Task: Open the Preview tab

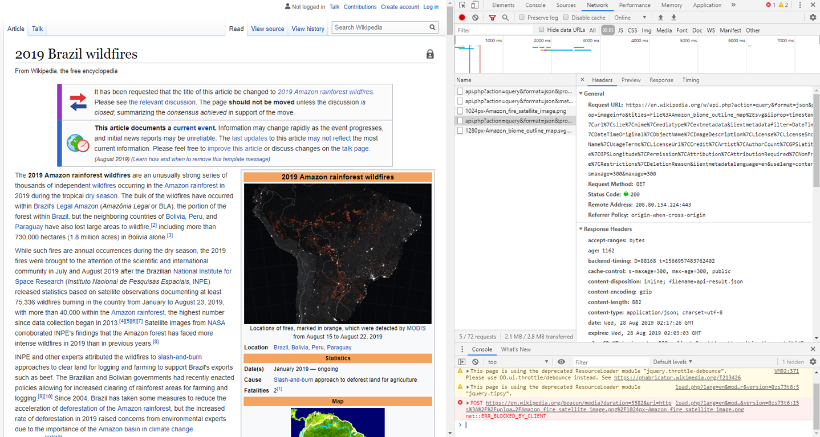Action: 631,80
